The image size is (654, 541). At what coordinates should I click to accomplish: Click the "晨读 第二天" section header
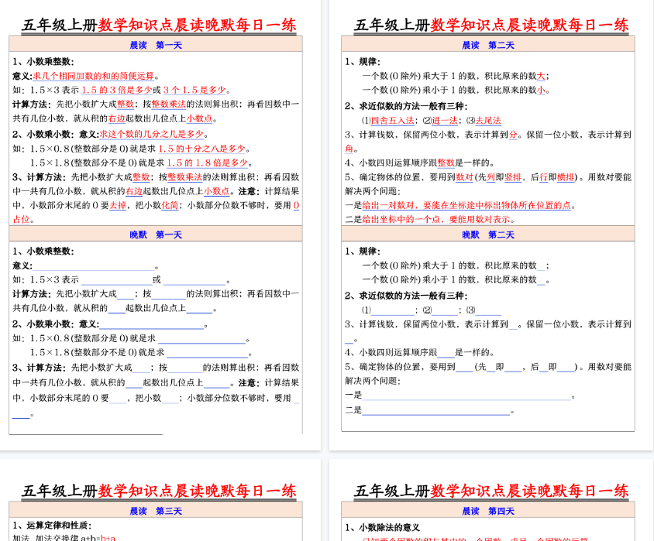click(487, 45)
